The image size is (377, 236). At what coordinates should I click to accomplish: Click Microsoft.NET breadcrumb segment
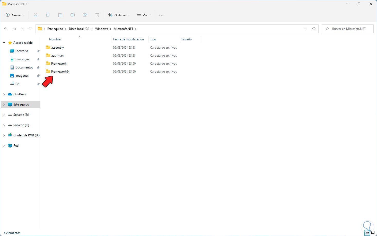coord(124,29)
